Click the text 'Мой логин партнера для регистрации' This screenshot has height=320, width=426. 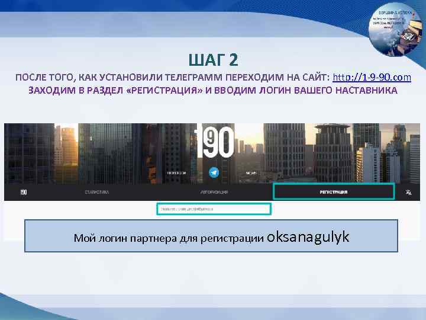[x=169, y=238]
